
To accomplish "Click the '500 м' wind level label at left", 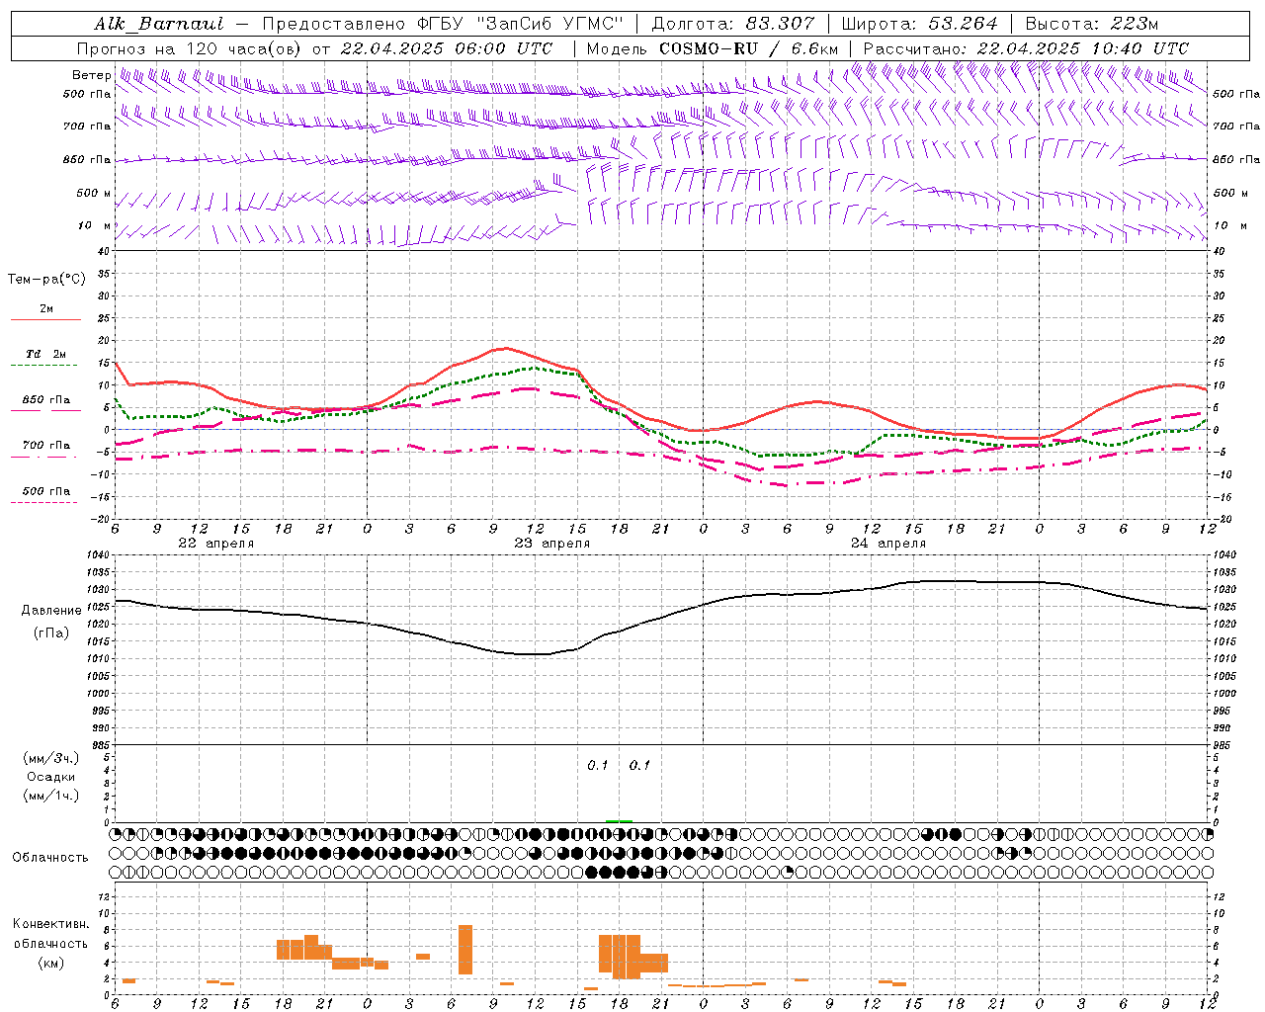I will point(94,193).
